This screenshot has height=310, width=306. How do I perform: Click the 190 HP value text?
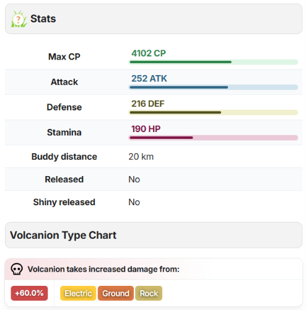(x=146, y=129)
